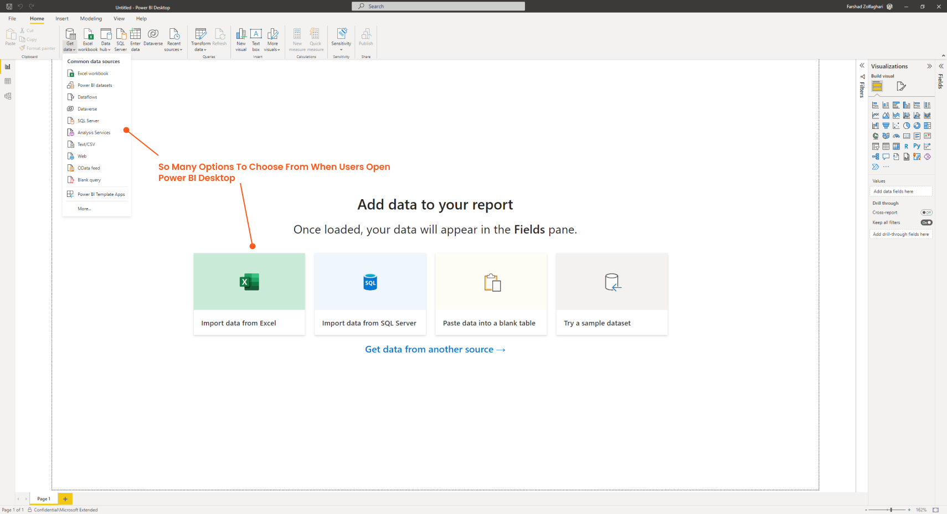Choose Text/CSV from Get data menu
Image resolution: width=947 pixels, height=514 pixels.
(86, 144)
